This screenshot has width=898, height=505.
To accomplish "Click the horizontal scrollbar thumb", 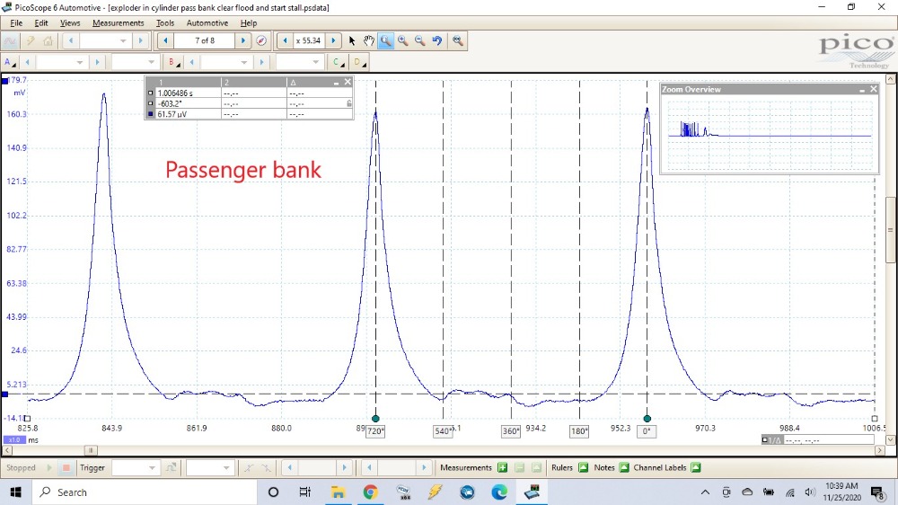I will 90,450.
